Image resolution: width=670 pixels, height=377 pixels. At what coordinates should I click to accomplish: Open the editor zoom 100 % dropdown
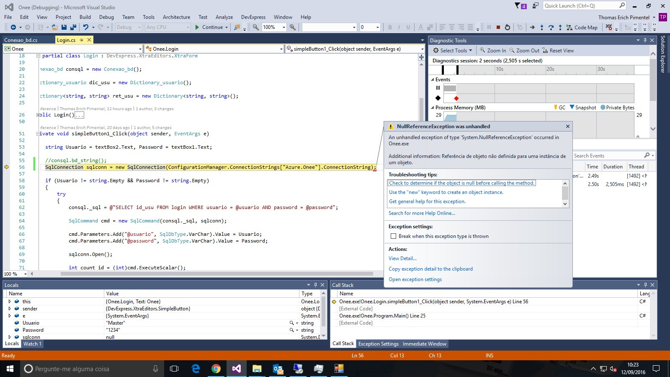pos(25,274)
